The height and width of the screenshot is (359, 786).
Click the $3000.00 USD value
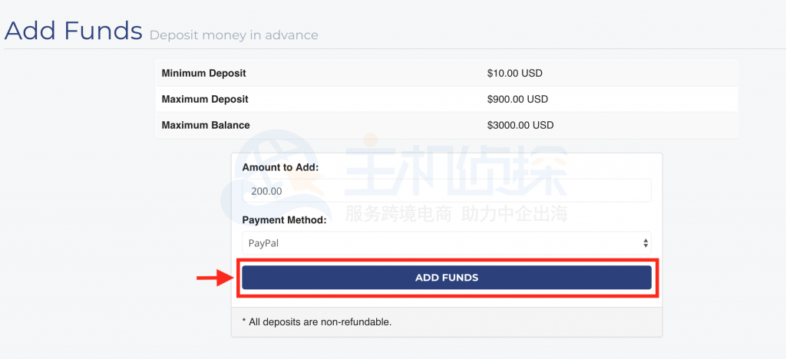click(x=520, y=125)
